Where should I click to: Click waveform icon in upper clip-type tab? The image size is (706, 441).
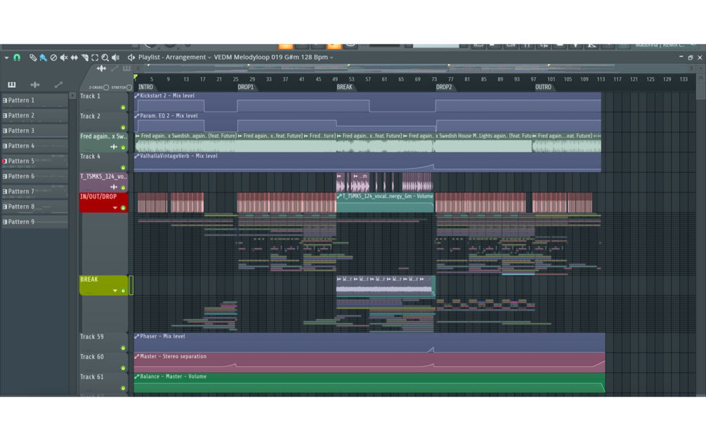point(101,68)
